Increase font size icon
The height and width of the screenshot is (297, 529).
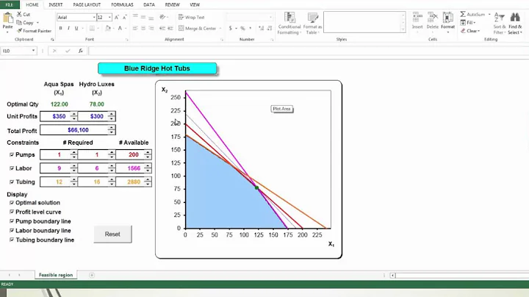tap(117, 17)
